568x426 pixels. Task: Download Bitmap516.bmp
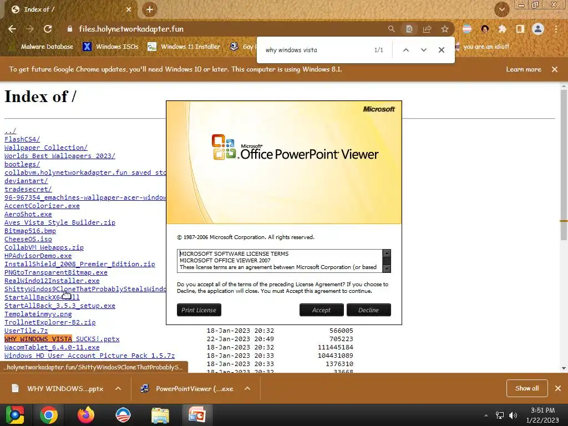[30, 231]
